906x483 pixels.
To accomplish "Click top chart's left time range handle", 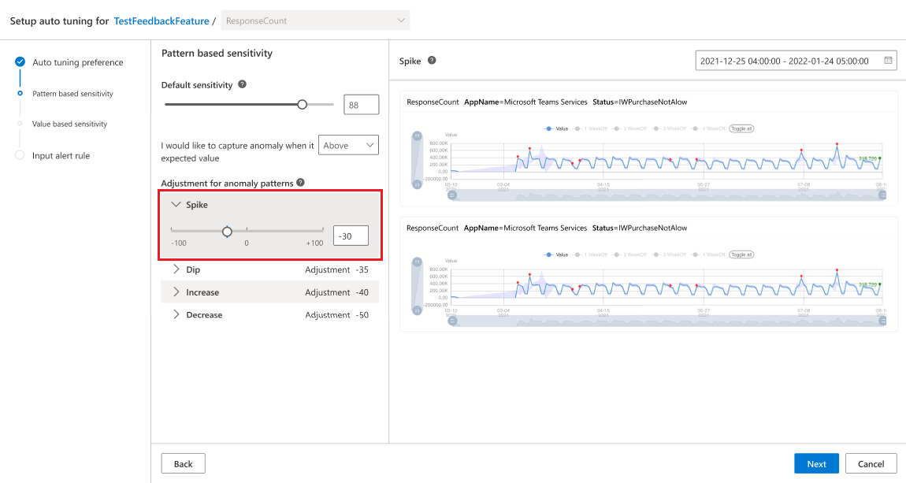I will coord(452,195).
